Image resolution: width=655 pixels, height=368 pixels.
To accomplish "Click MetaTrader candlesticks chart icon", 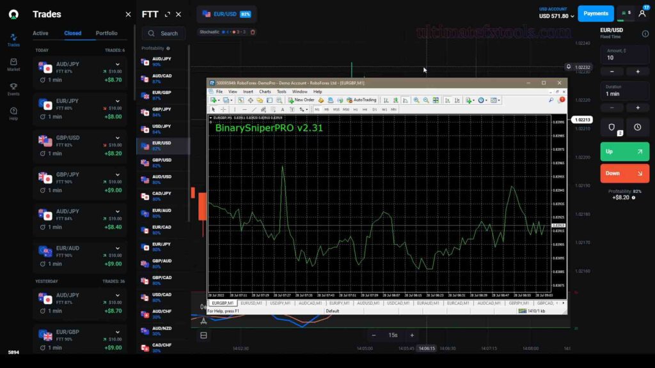I will click(395, 100).
